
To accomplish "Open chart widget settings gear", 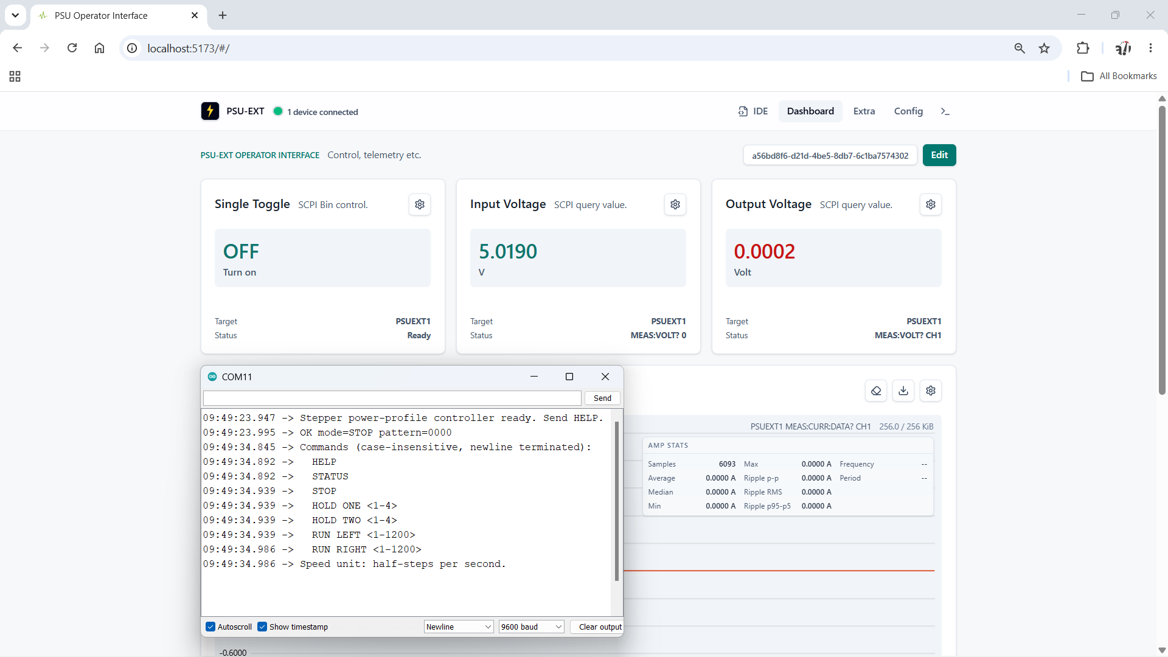I will click(931, 391).
